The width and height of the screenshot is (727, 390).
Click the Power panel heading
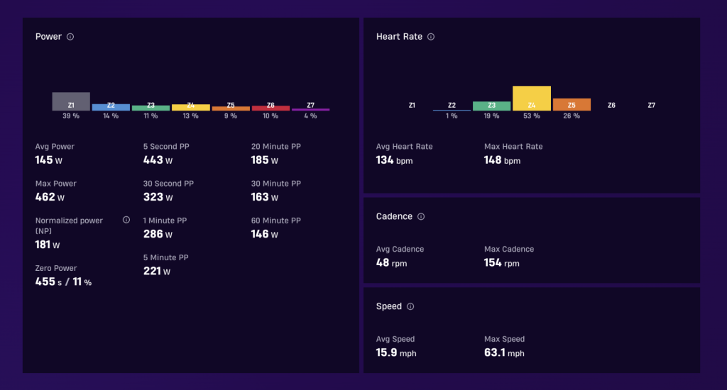point(48,37)
